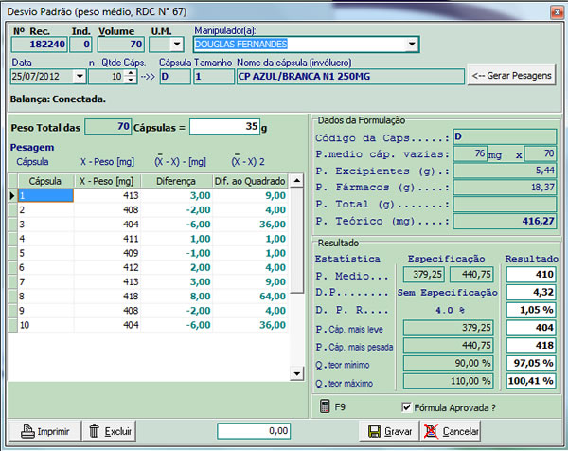Click the Nº Rec. field 182240

[40, 45]
